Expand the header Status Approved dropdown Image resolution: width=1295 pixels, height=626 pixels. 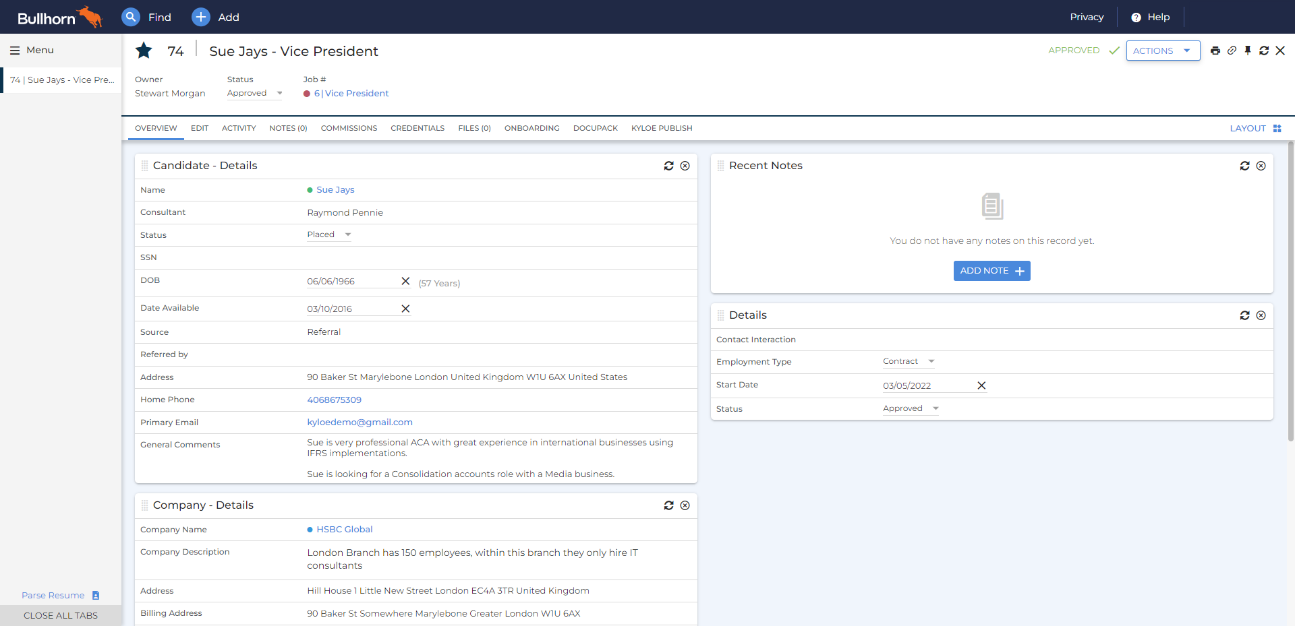[x=255, y=94]
